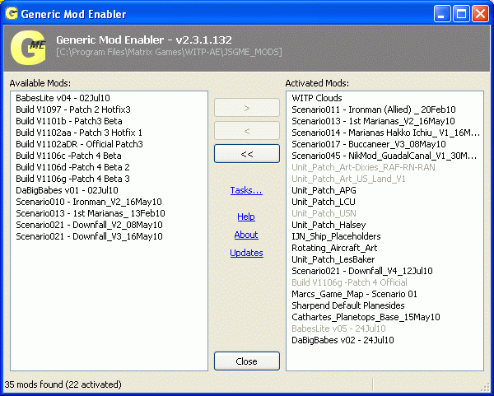This screenshot has width=494, height=396.
Task: Open the About link
Action: tap(246, 235)
